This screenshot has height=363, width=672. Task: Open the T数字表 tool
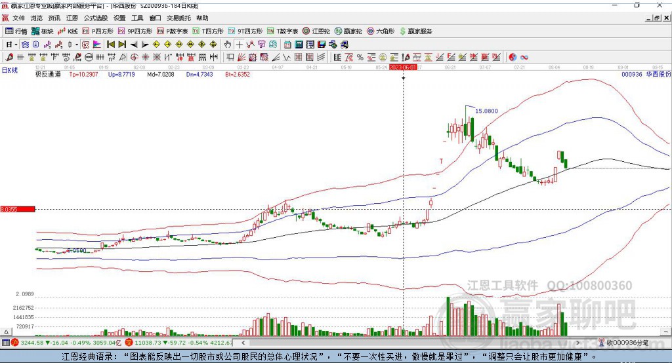click(x=282, y=31)
